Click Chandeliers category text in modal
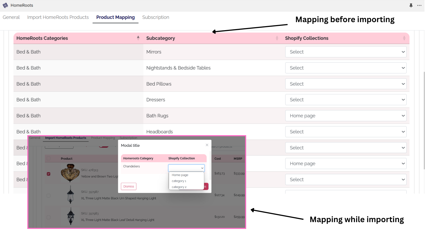This screenshot has height=240, width=428. point(131,166)
